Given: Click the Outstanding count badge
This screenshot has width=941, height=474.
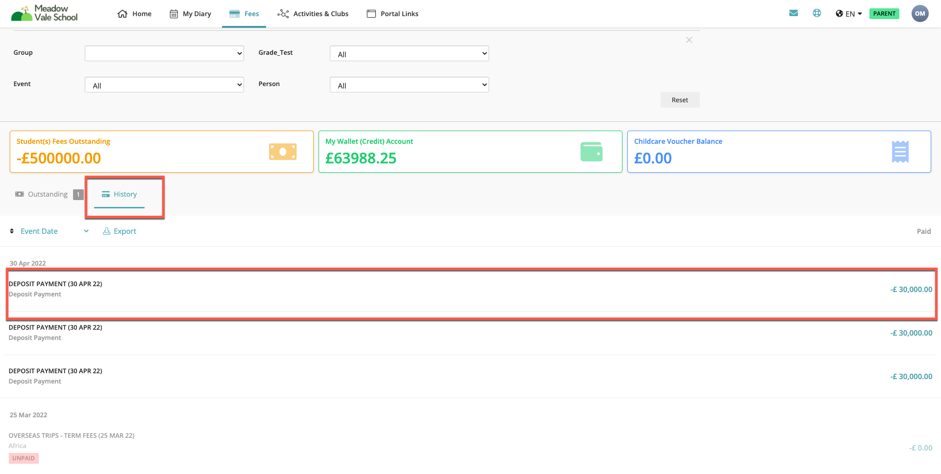Looking at the screenshot, I should tap(78, 195).
